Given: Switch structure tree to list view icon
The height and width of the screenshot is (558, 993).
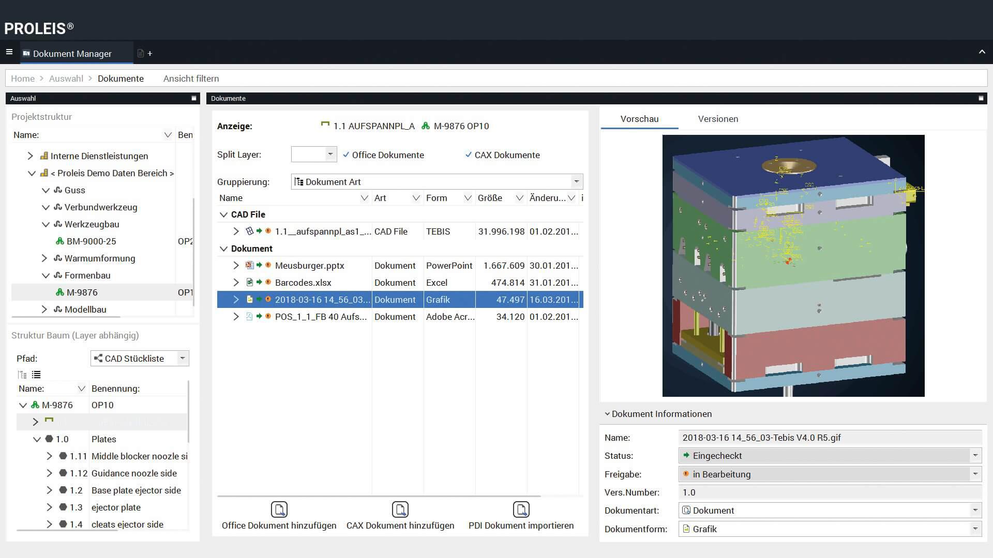Looking at the screenshot, I should click(36, 375).
